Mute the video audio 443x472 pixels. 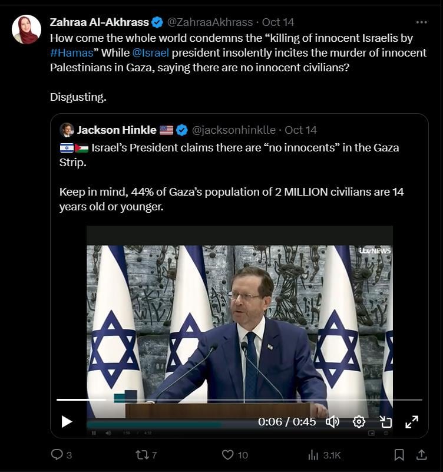point(333,421)
